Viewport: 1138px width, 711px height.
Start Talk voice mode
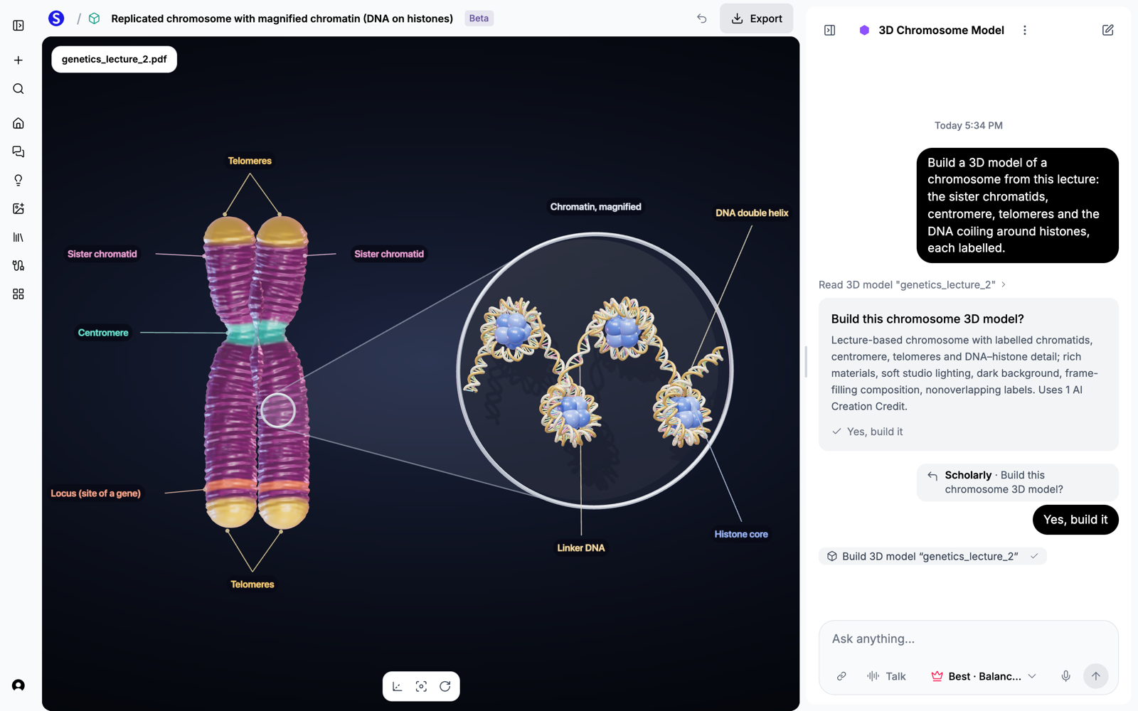886,676
